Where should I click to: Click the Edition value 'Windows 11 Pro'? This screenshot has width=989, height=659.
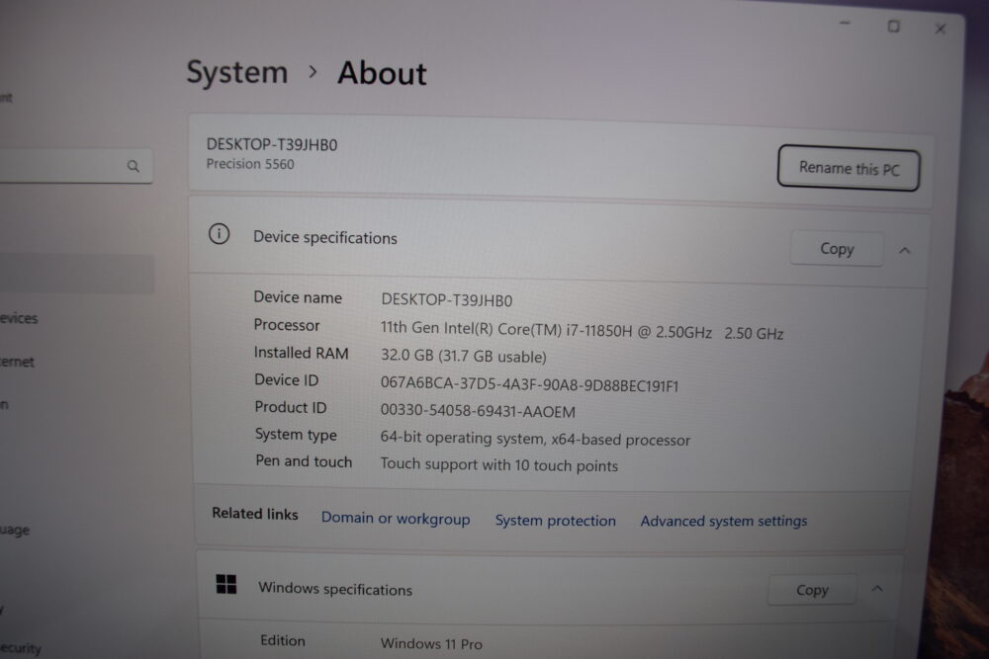click(431, 644)
